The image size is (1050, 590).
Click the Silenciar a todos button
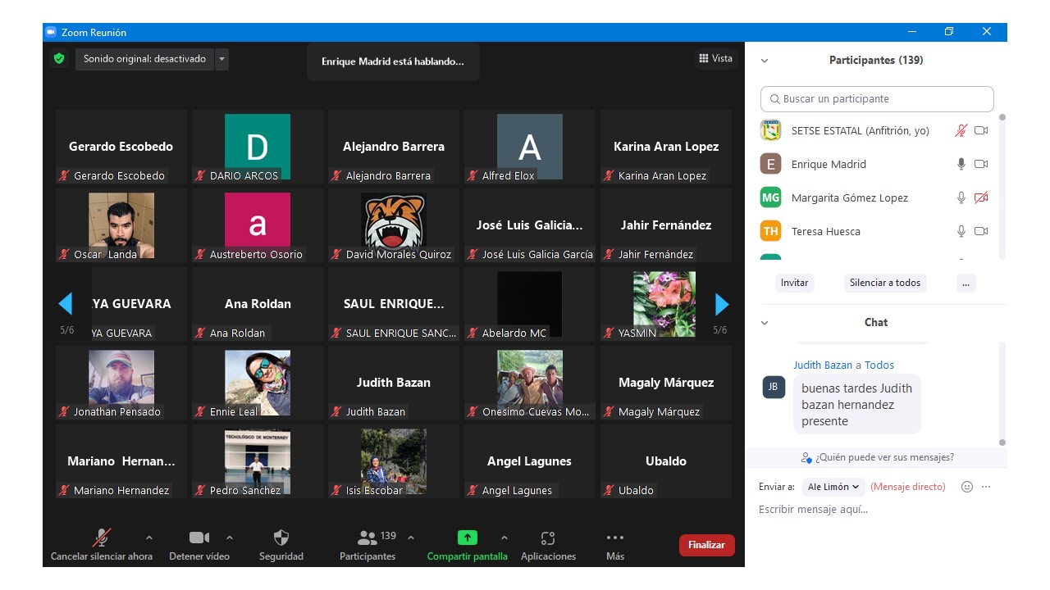[884, 283]
